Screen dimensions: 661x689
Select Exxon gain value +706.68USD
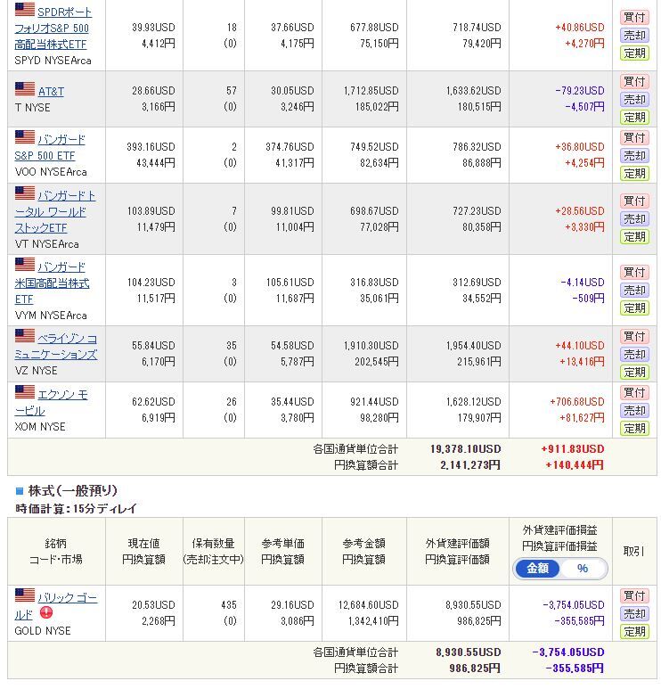pos(577,402)
